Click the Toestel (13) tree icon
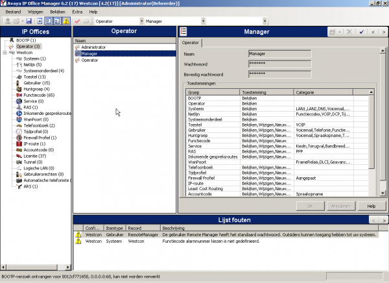Screen dimensions: 389x283 pyautogui.click(x=19, y=77)
